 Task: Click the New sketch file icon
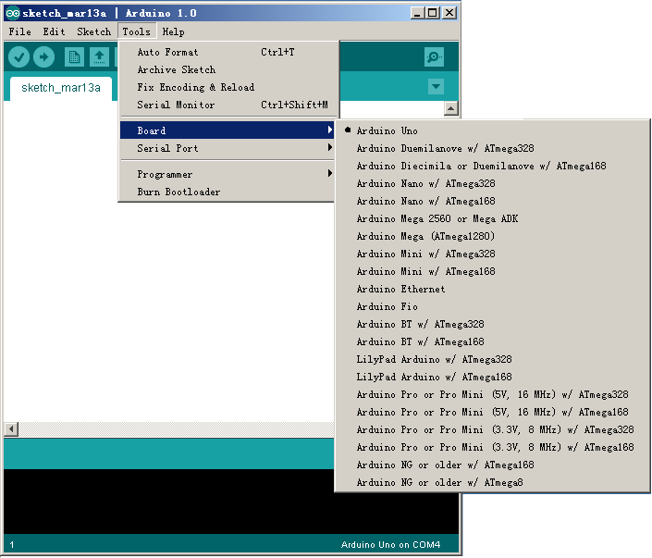(x=74, y=57)
